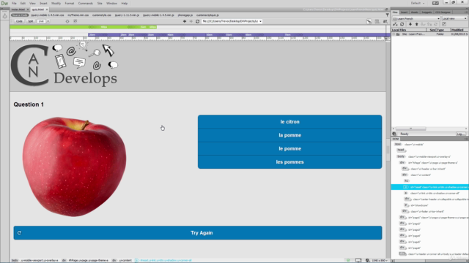Switch to Split view
The image size is (469, 263).
31,21
